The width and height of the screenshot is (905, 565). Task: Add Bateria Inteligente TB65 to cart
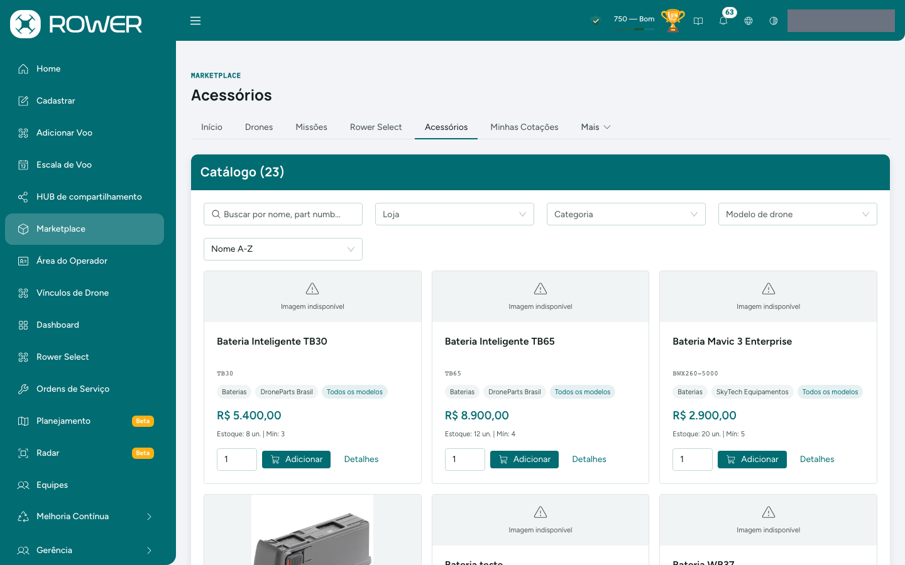(524, 460)
